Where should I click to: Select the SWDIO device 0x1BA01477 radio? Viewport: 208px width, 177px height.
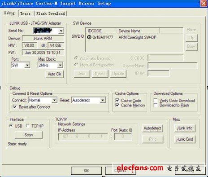click(89, 37)
